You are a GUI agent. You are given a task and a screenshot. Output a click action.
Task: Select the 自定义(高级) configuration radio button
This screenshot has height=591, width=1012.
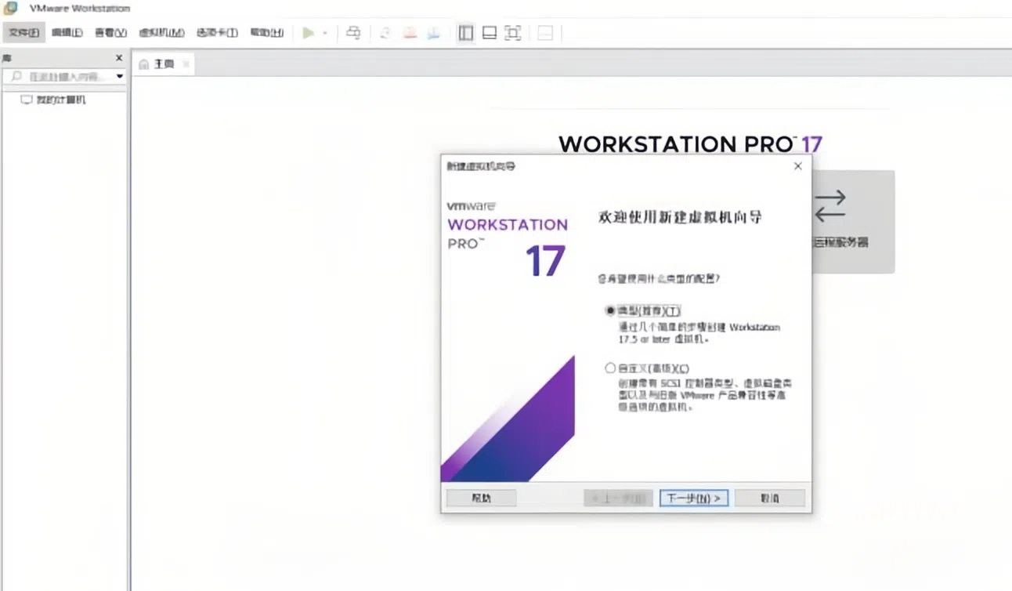tap(610, 367)
